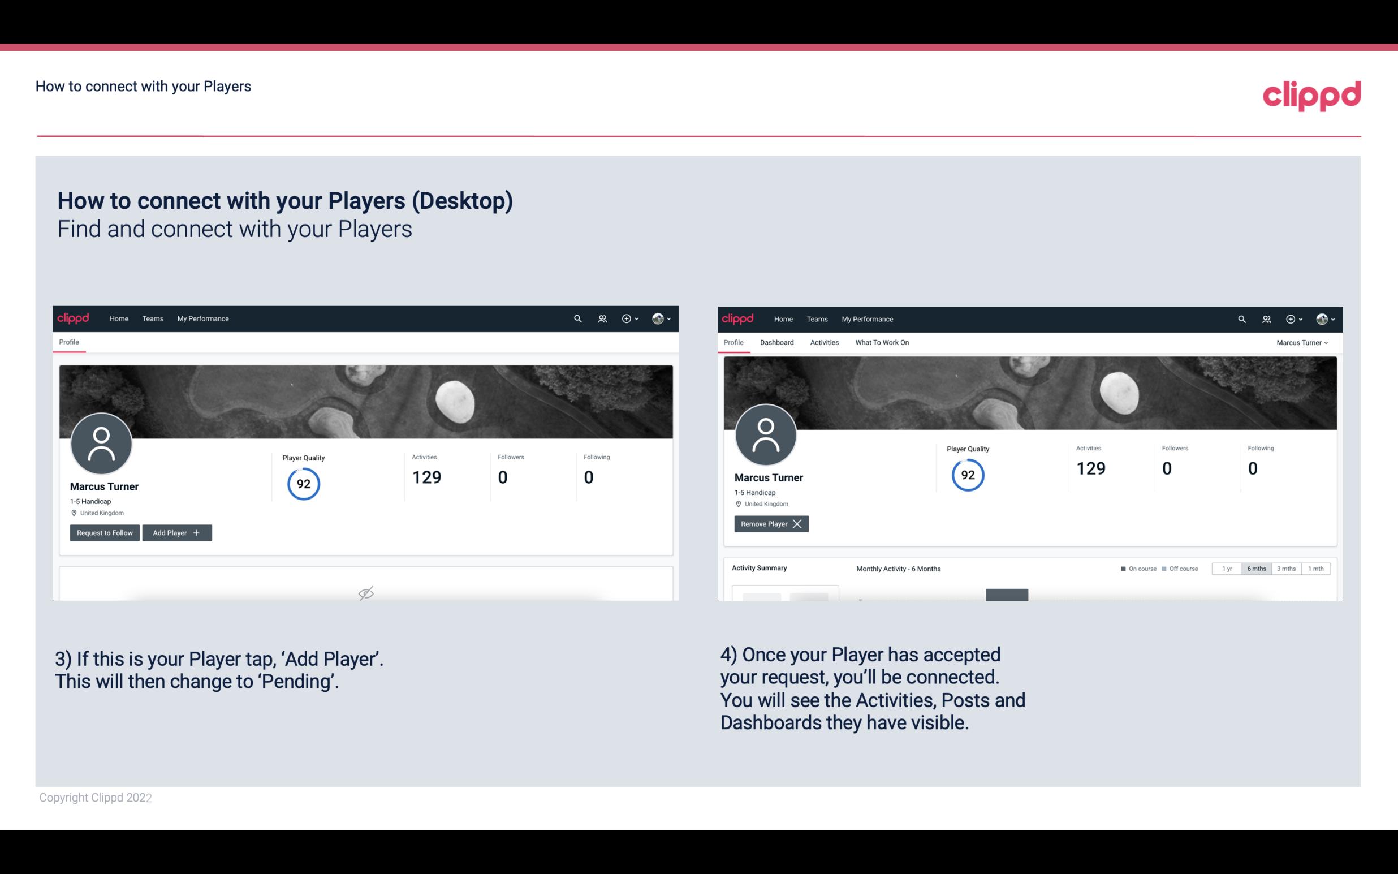Click the 'Dashboard' tab on right panel
The height and width of the screenshot is (874, 1398).
(777, 342)
